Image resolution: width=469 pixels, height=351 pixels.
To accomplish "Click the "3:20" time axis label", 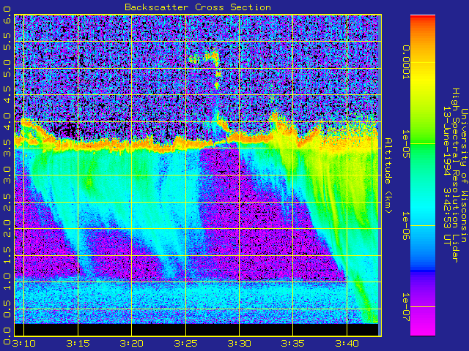I will (132, 344).
